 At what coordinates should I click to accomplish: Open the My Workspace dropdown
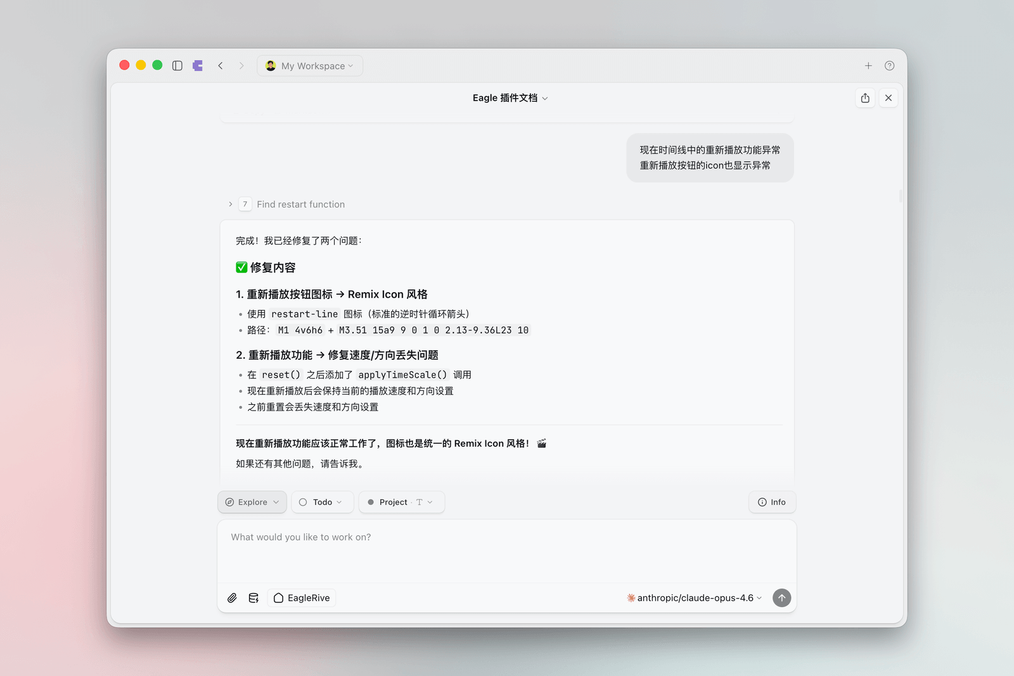coord(310,66)
